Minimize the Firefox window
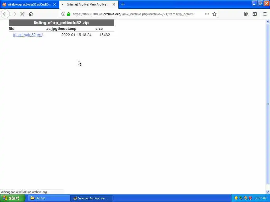The width and height of the screenshot is (270, 202). 254,3
